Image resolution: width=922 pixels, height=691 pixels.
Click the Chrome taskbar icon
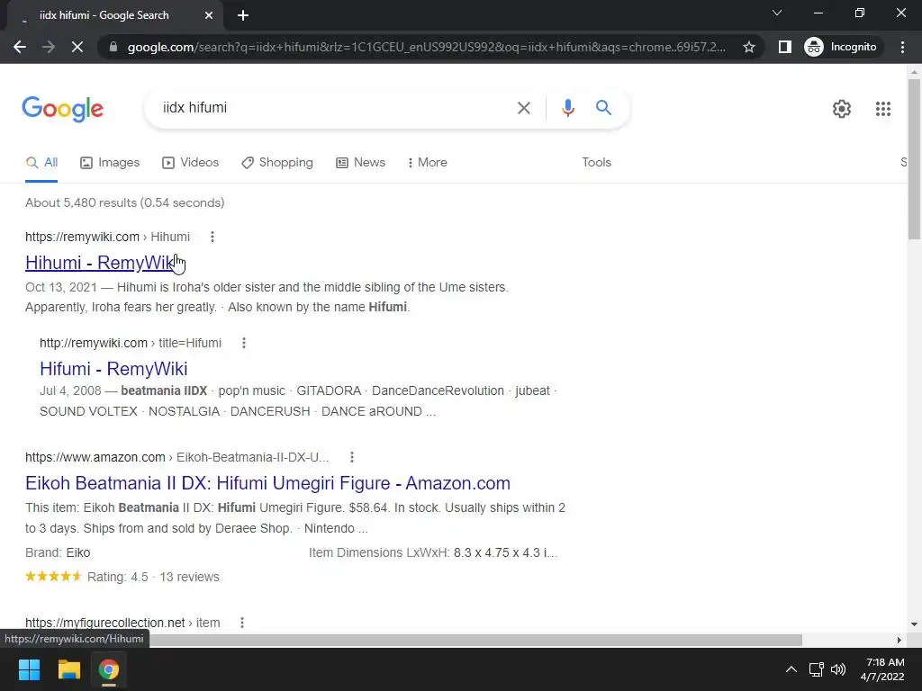click(109, 669)
